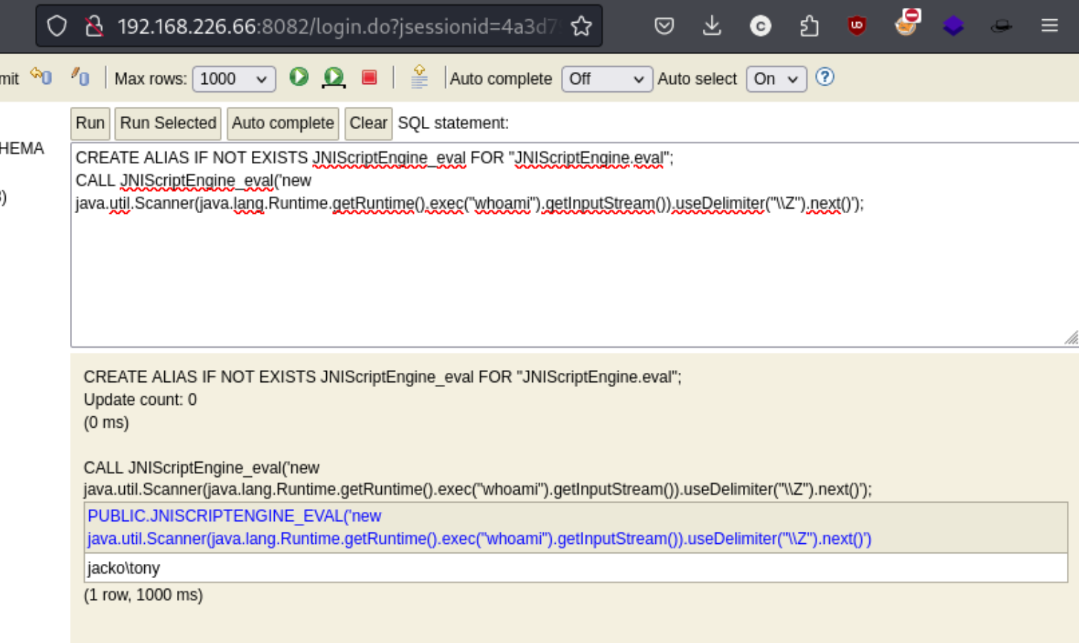Image resolution: width=1079 pixels, height=643 pixels.
Task: Open the Auto select On dropdown
Action: (776, 78)
